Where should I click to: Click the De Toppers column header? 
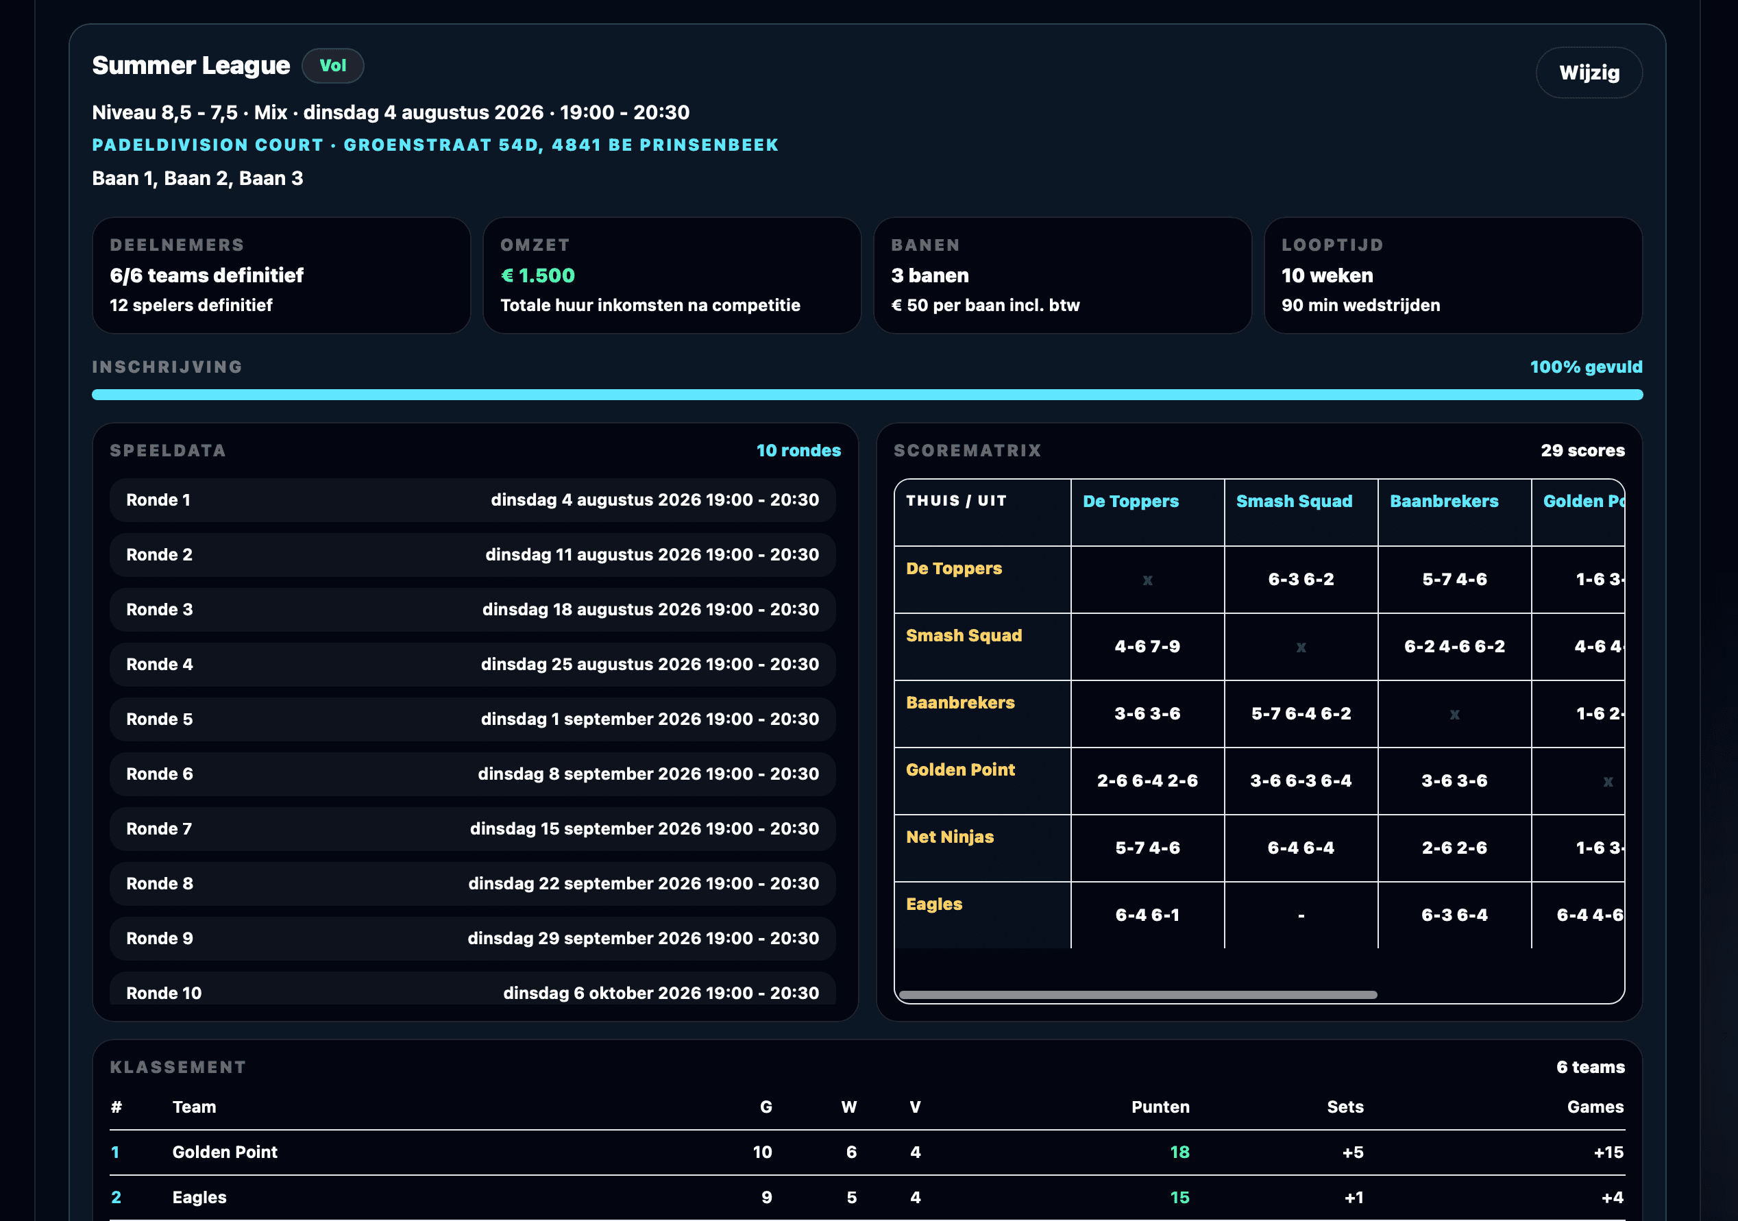coord(1130,501)
